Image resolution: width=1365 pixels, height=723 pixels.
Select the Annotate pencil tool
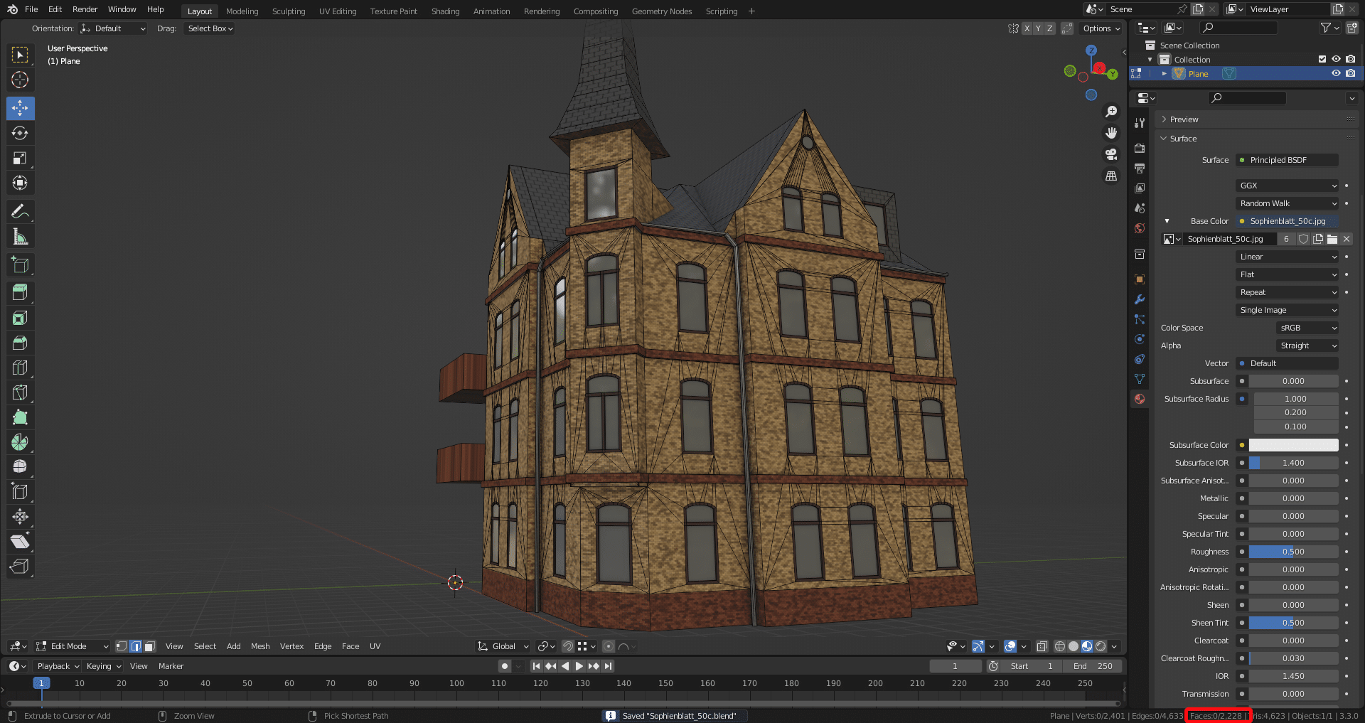click(20, 211)
